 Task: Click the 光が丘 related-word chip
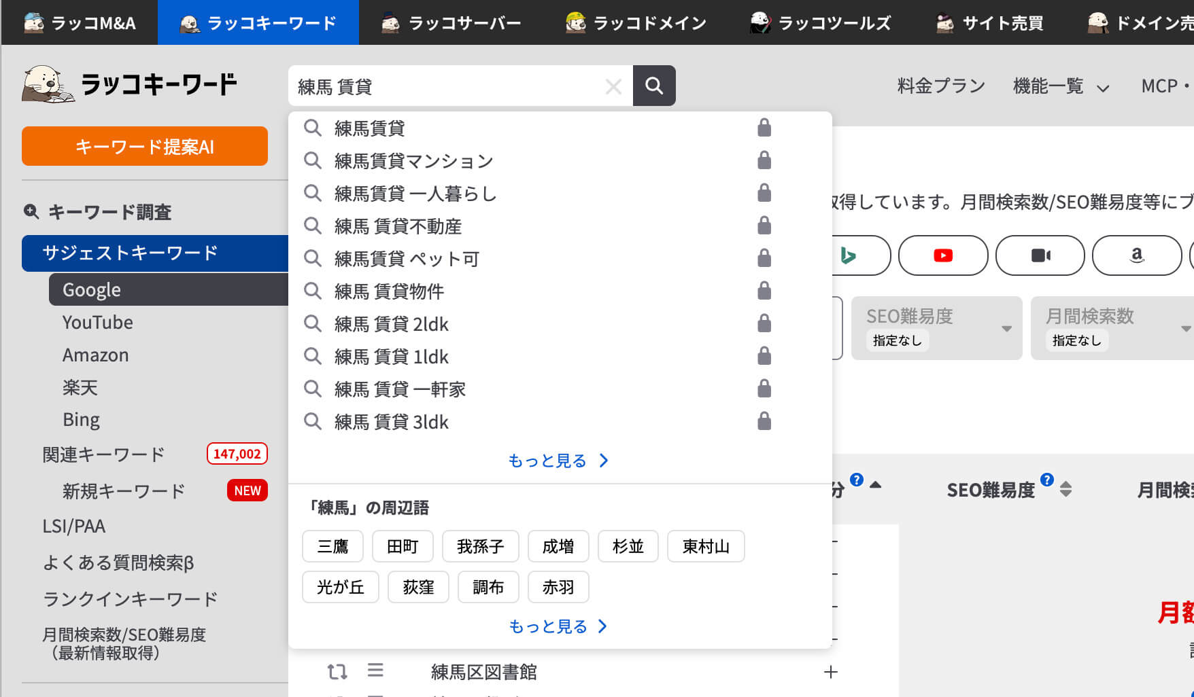(341, 587)
